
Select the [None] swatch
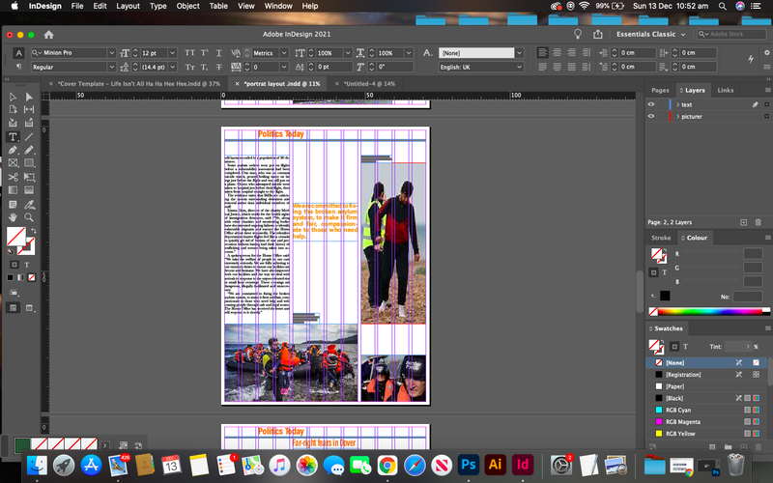pos(707,362)
